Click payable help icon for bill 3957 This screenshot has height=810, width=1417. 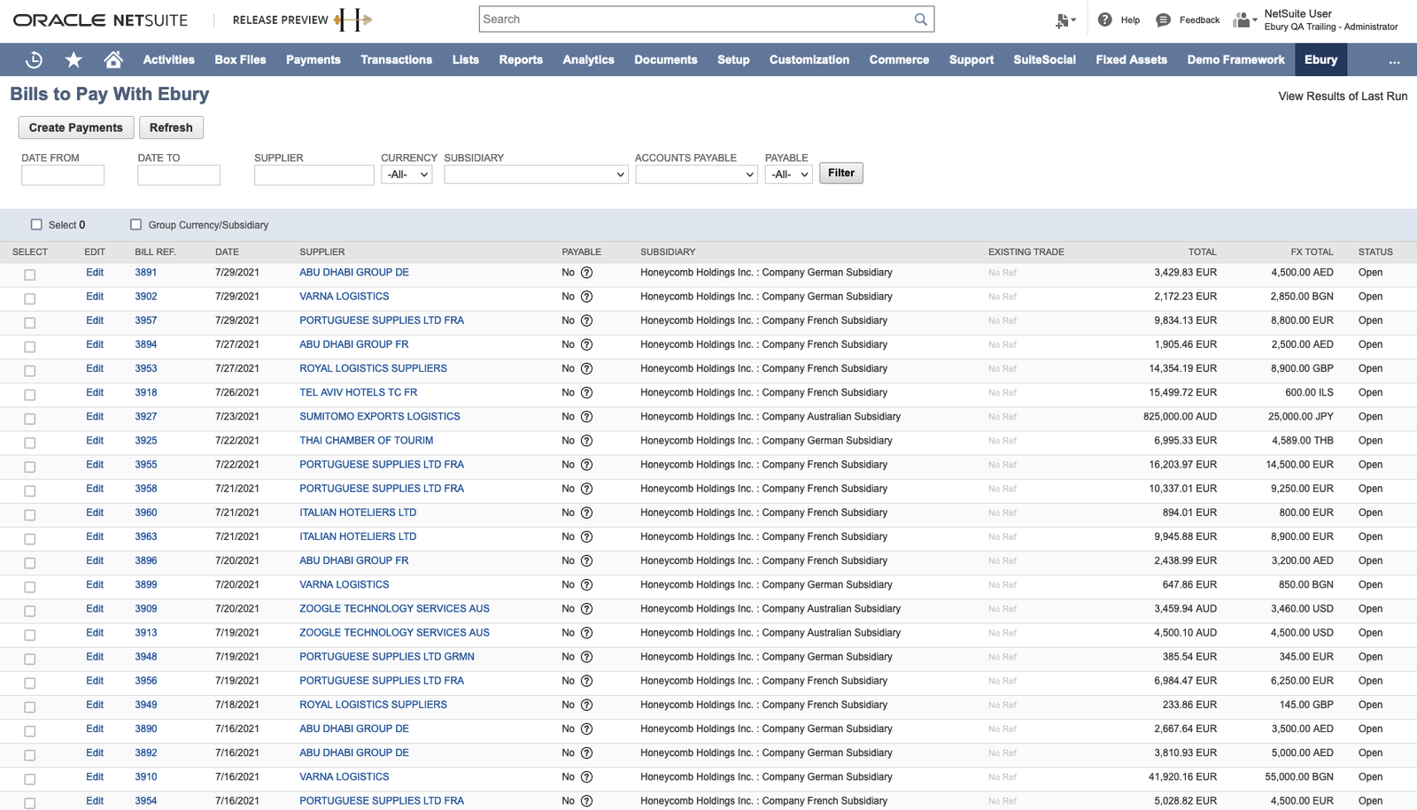(586, 320)
